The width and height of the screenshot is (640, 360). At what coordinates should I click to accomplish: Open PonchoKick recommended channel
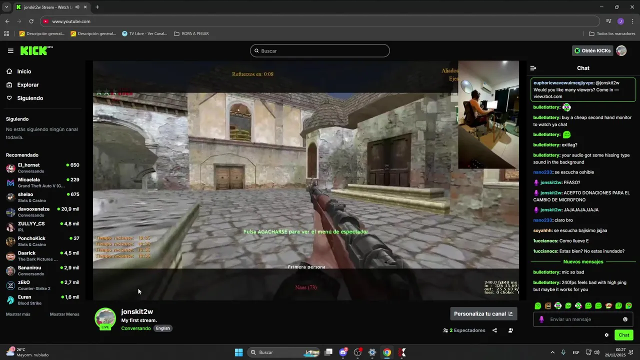point(42,241)
